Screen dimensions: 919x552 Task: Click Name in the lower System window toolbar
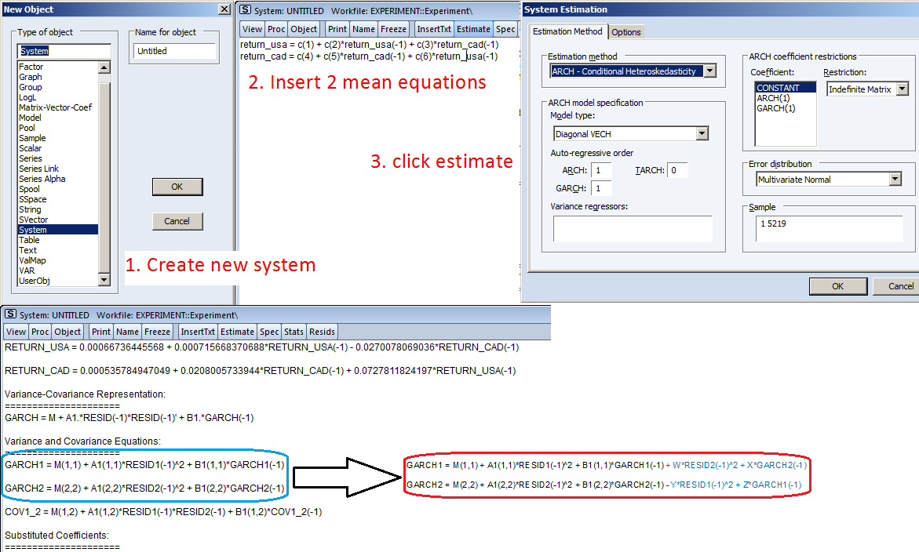tap(127, 332)
